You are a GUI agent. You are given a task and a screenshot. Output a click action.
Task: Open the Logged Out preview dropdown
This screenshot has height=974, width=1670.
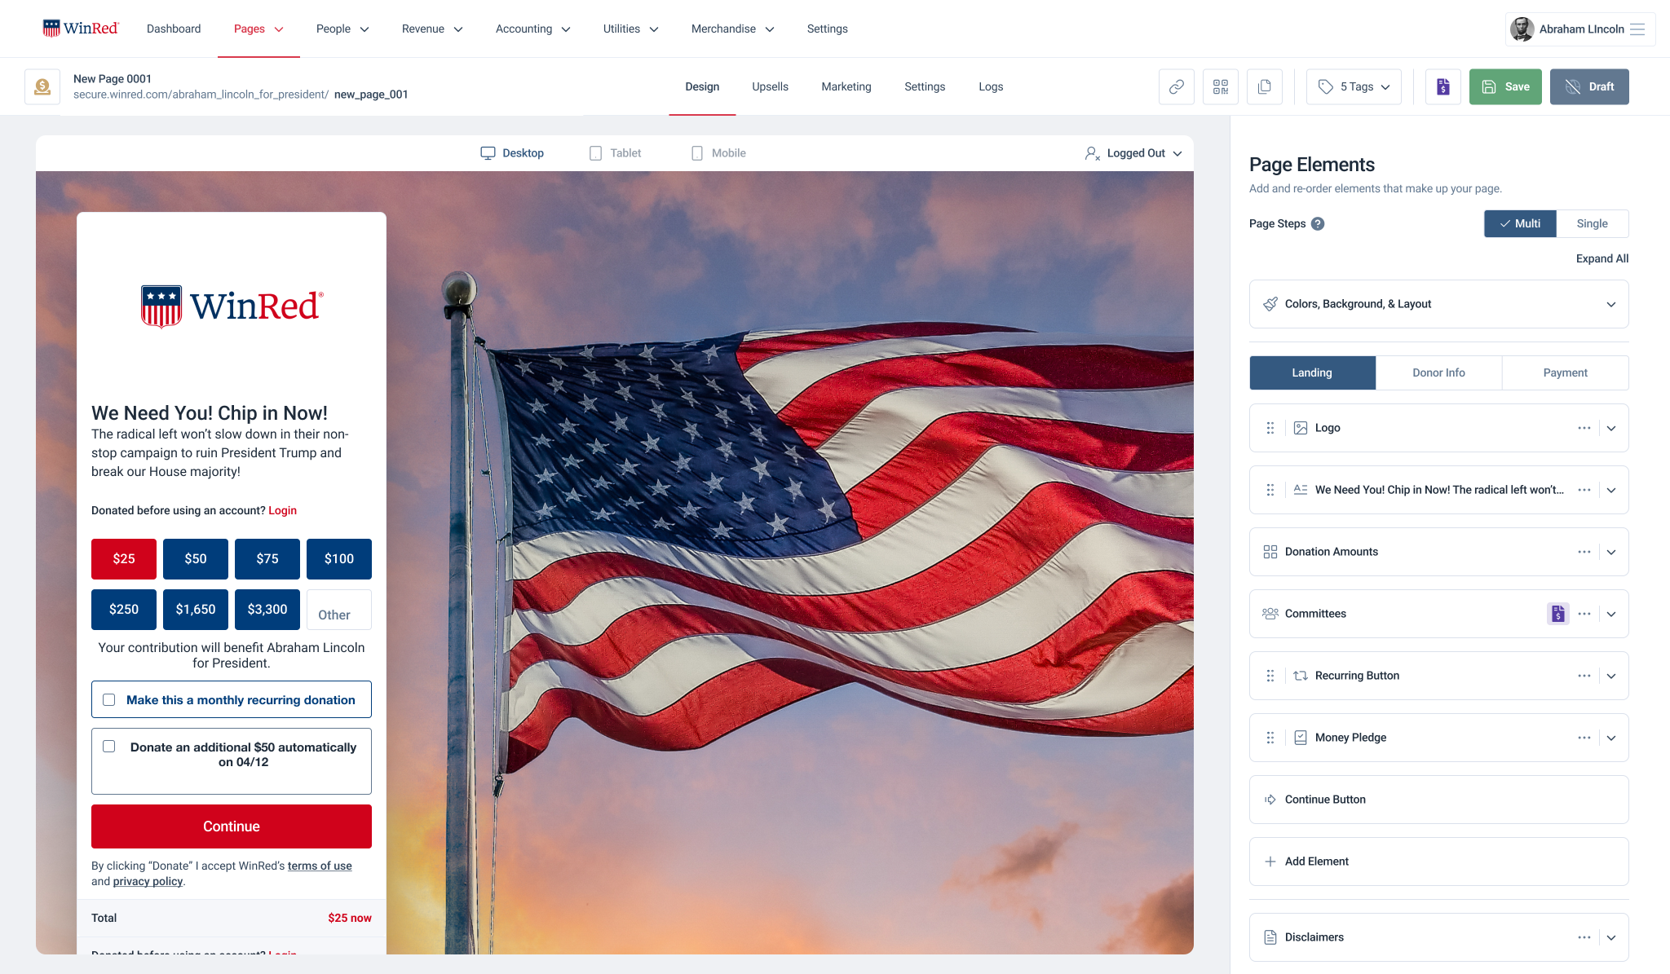1133,153
